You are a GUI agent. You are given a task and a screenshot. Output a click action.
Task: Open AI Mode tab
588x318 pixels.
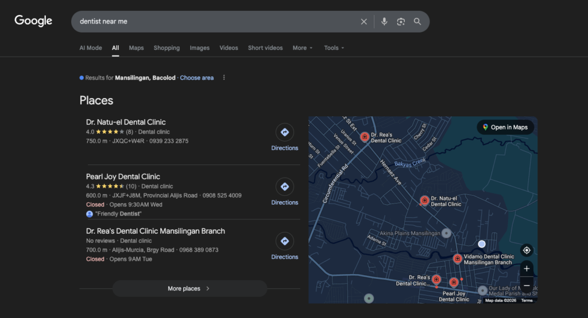[91, 48]
